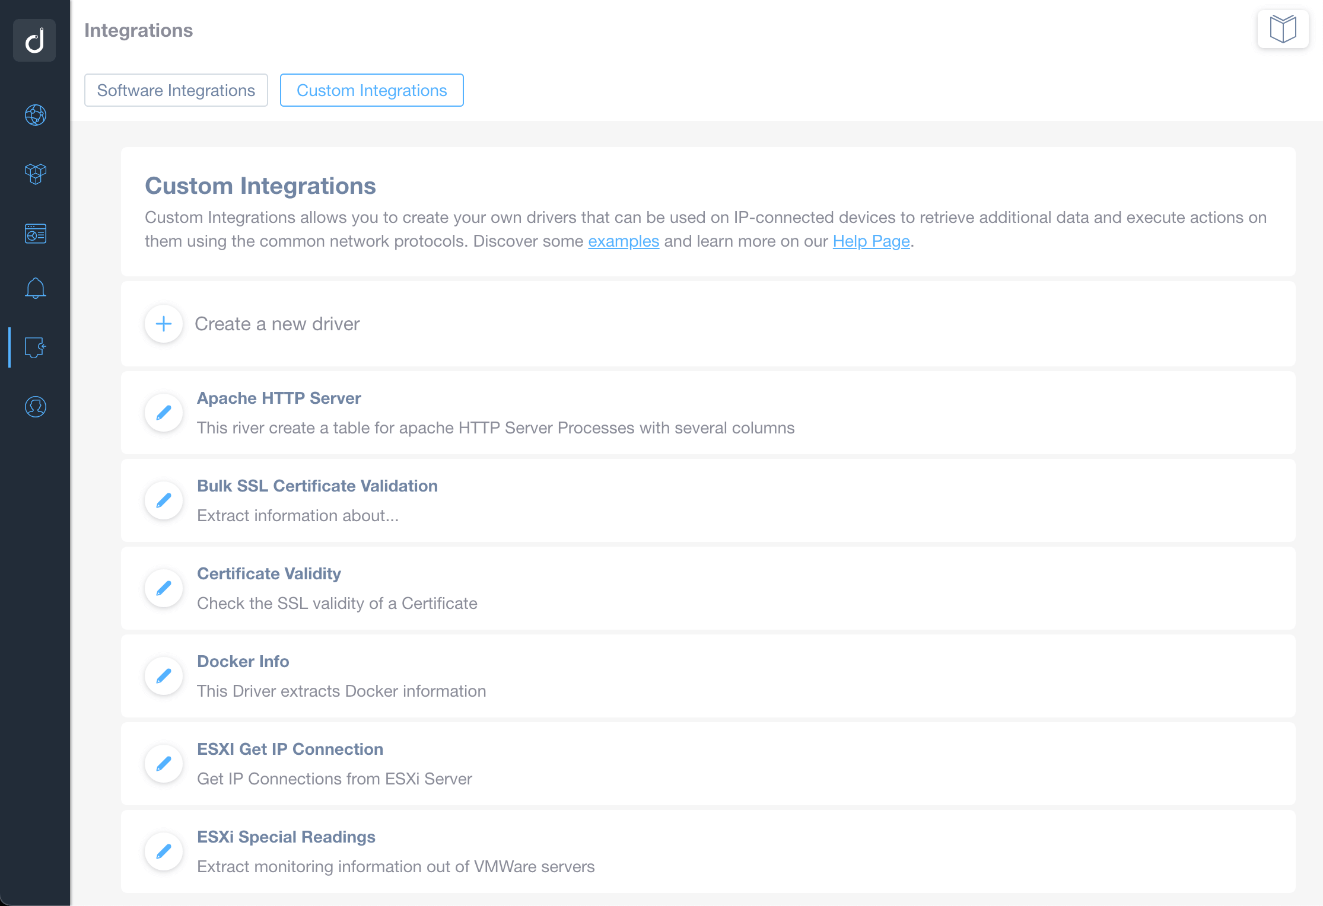Open the Help Page link
Screen dimensions: 1323x906
point(871,241)
